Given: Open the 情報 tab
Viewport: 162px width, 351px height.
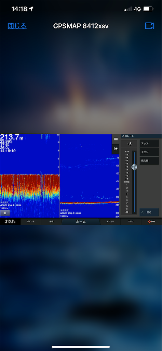Looking at the screenshot, I should point(51,222).
